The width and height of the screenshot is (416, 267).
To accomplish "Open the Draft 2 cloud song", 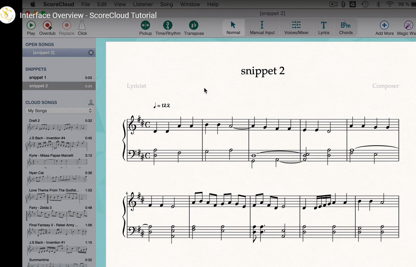I will [x=59, y=126].
